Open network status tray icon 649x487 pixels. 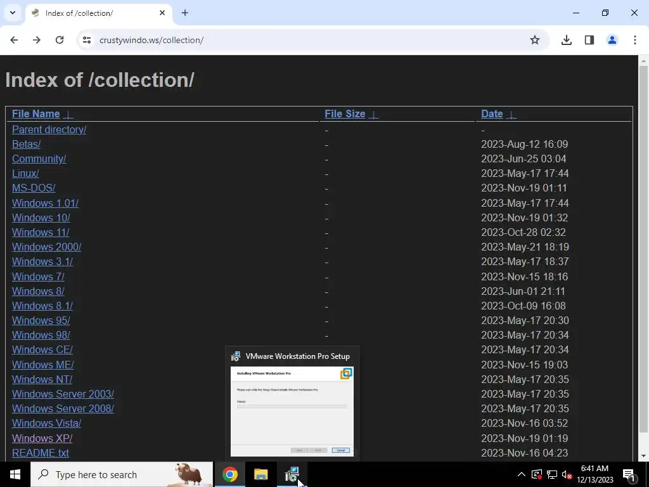pyautogui.click(x=552, y=474)
